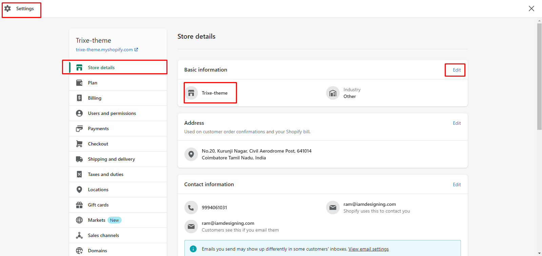Click the store name Trixe-theme in Basic information
The image size is (542, 256).
click(x=215, y=93)
